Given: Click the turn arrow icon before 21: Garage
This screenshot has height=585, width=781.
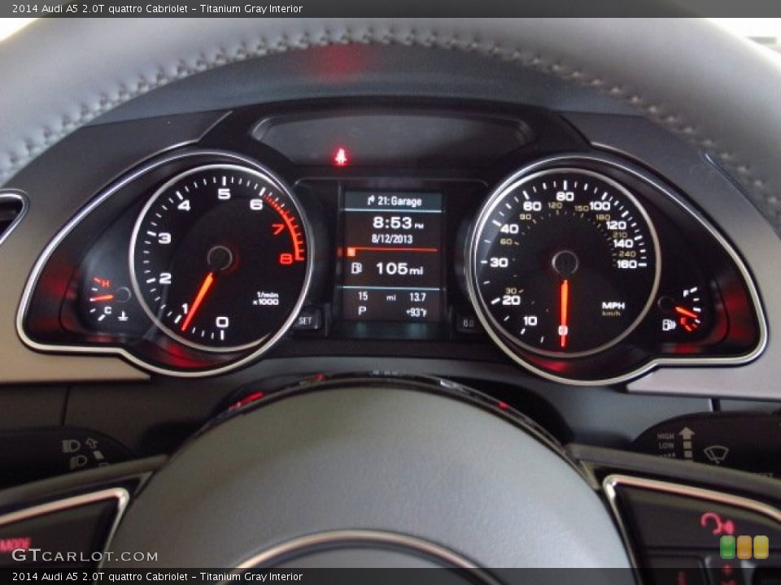Looking at the screenshot, I should pos(371,200).
